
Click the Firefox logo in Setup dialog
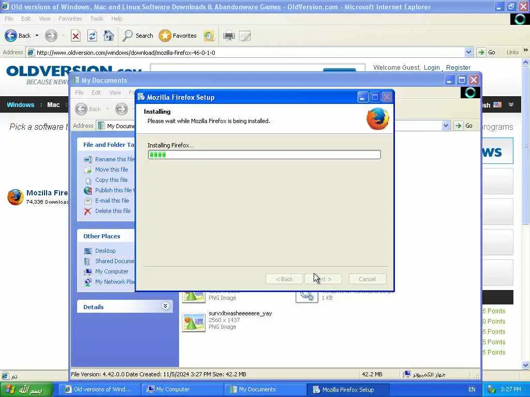(x=377, y=118)
